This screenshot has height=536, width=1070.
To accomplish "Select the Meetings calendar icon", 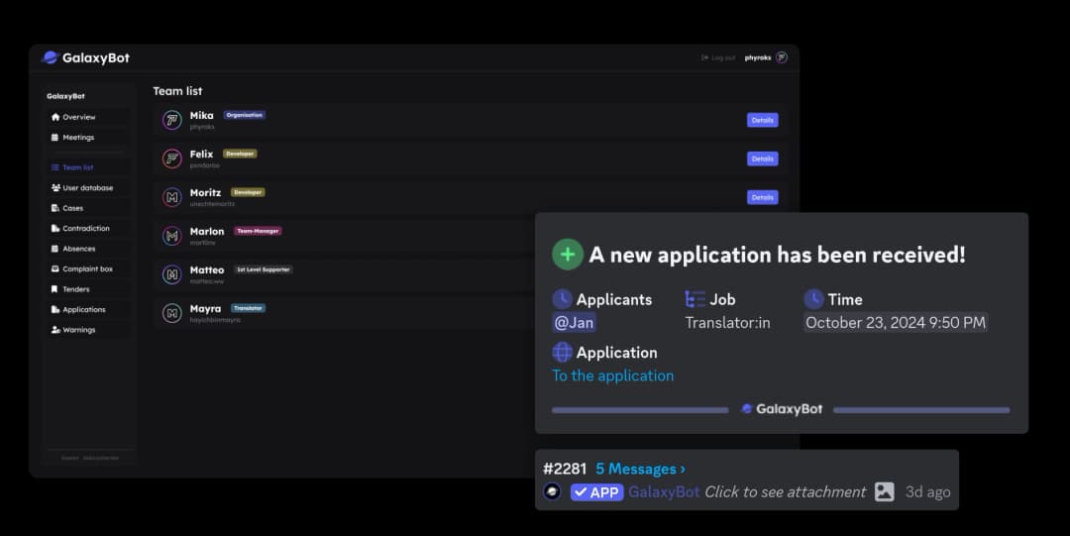I will click(55, 138).
